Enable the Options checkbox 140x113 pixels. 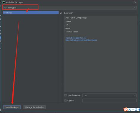pos(66,101)
